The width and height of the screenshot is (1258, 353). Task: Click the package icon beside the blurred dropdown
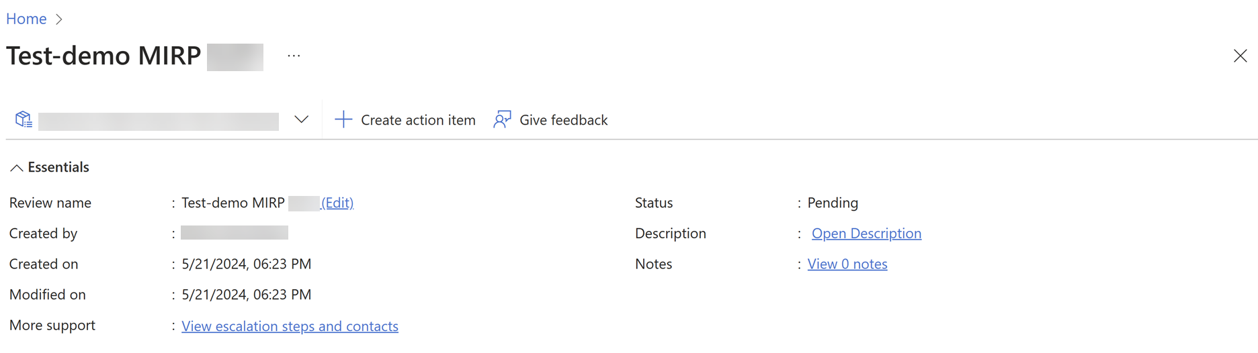(x=24, y=119)
